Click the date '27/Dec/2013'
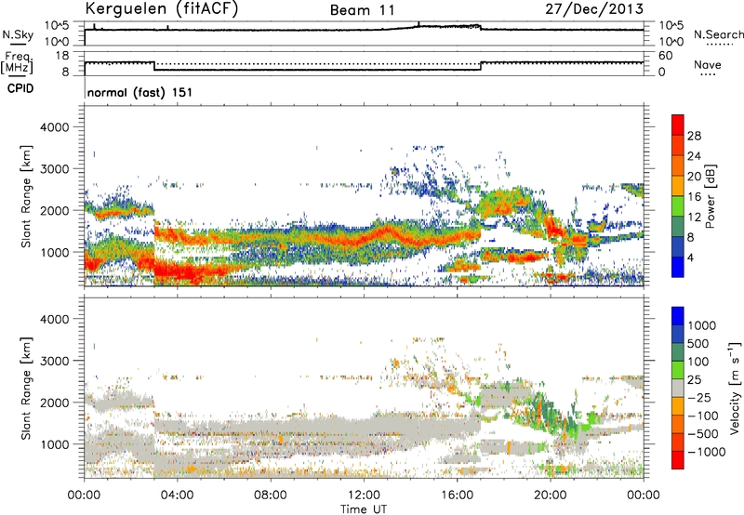 (594, 8)
